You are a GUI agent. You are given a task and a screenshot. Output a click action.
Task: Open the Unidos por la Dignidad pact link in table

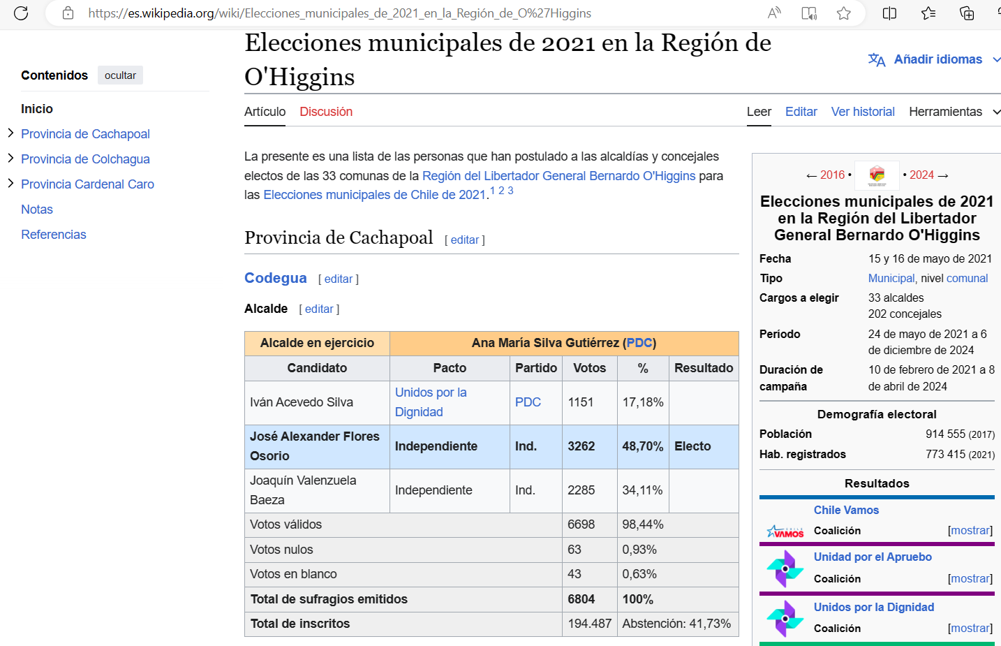431,402
